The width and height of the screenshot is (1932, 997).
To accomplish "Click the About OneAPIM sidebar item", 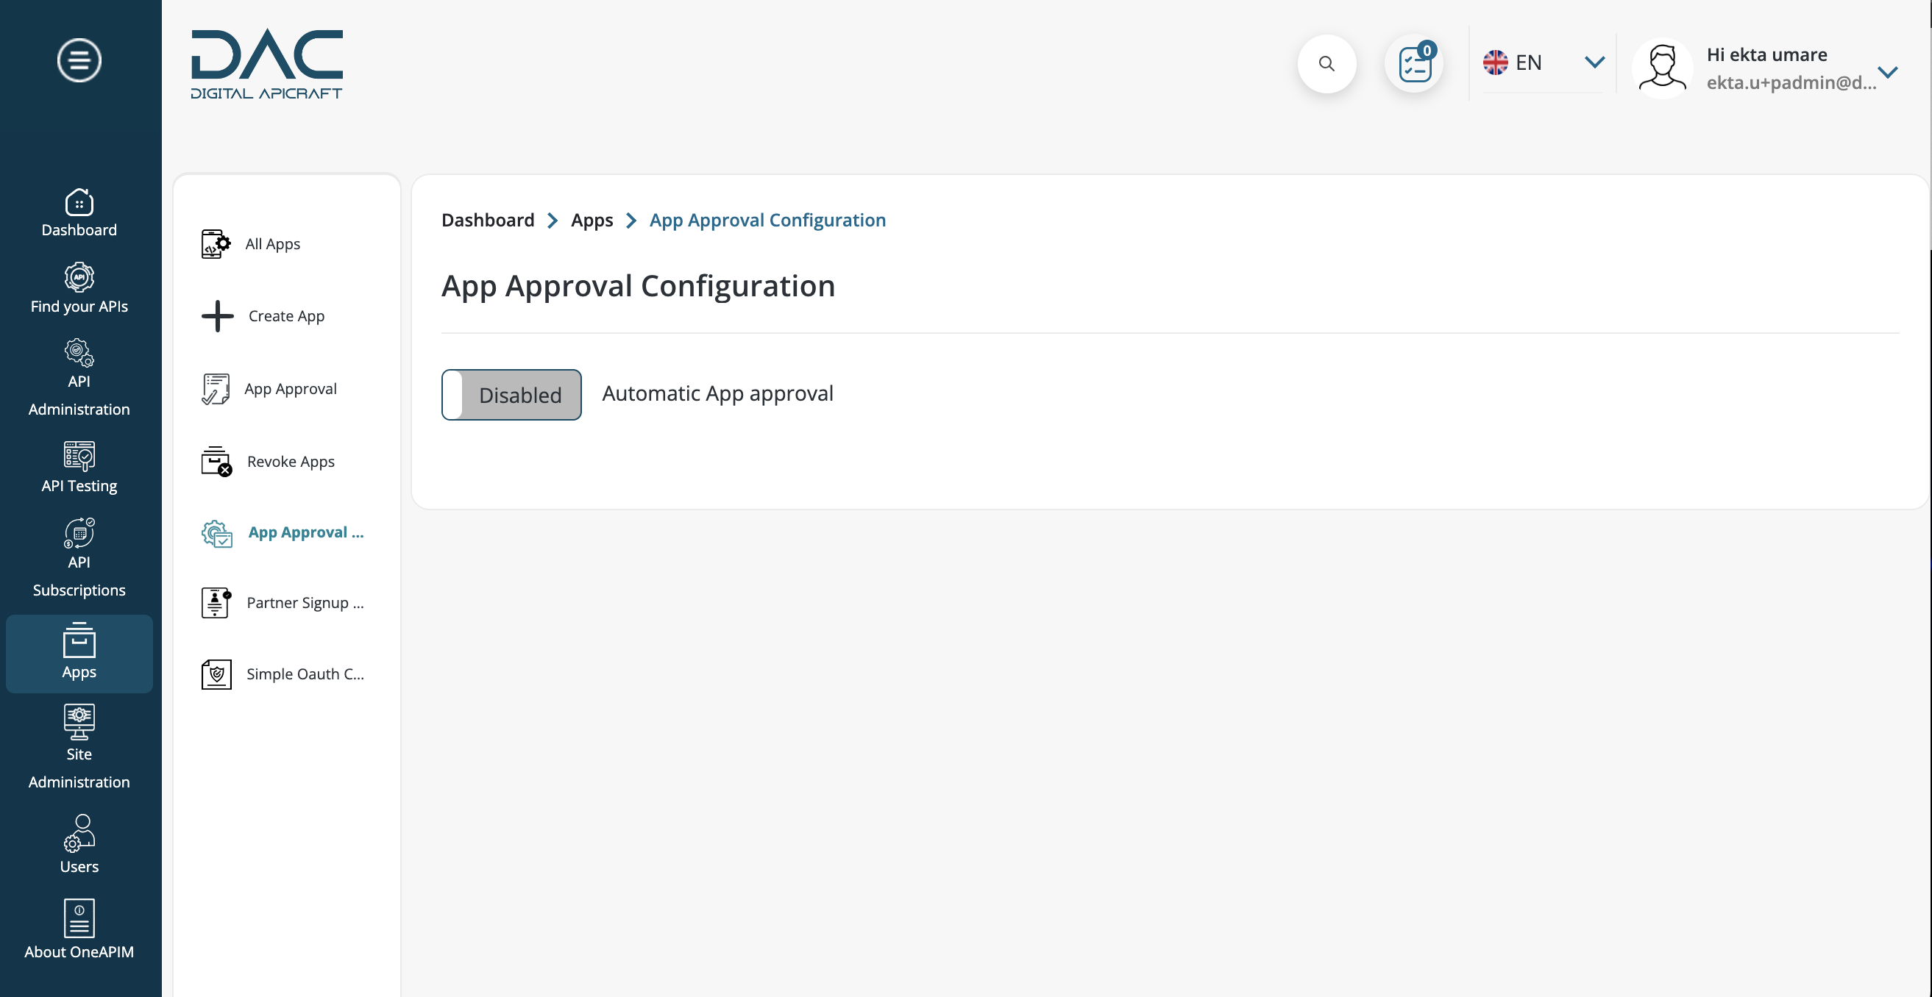I will click(79, 929).
